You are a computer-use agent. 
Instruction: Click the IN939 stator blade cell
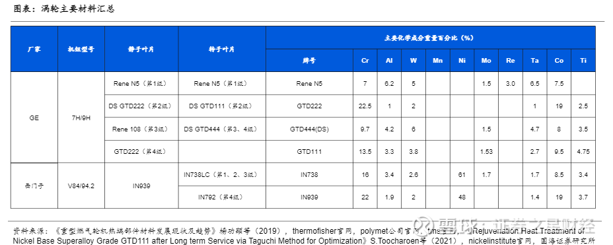[x=141, y=186]
